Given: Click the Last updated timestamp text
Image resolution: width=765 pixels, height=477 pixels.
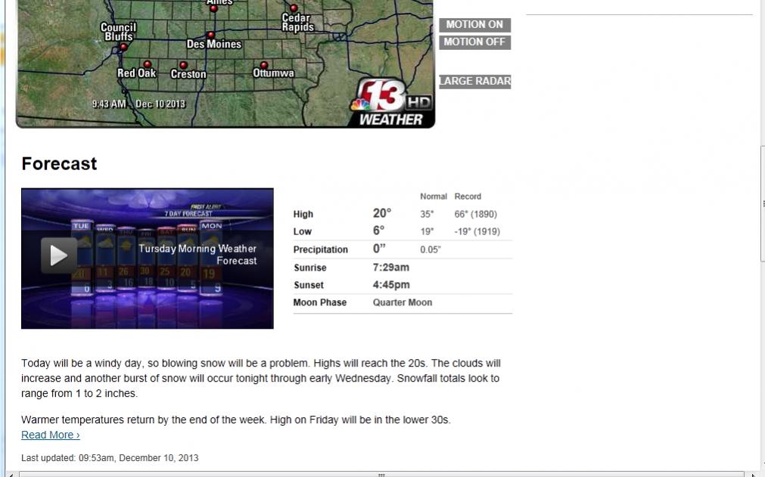Looking at the screenshot, I should pyautogui.click(x=110, y=457).
